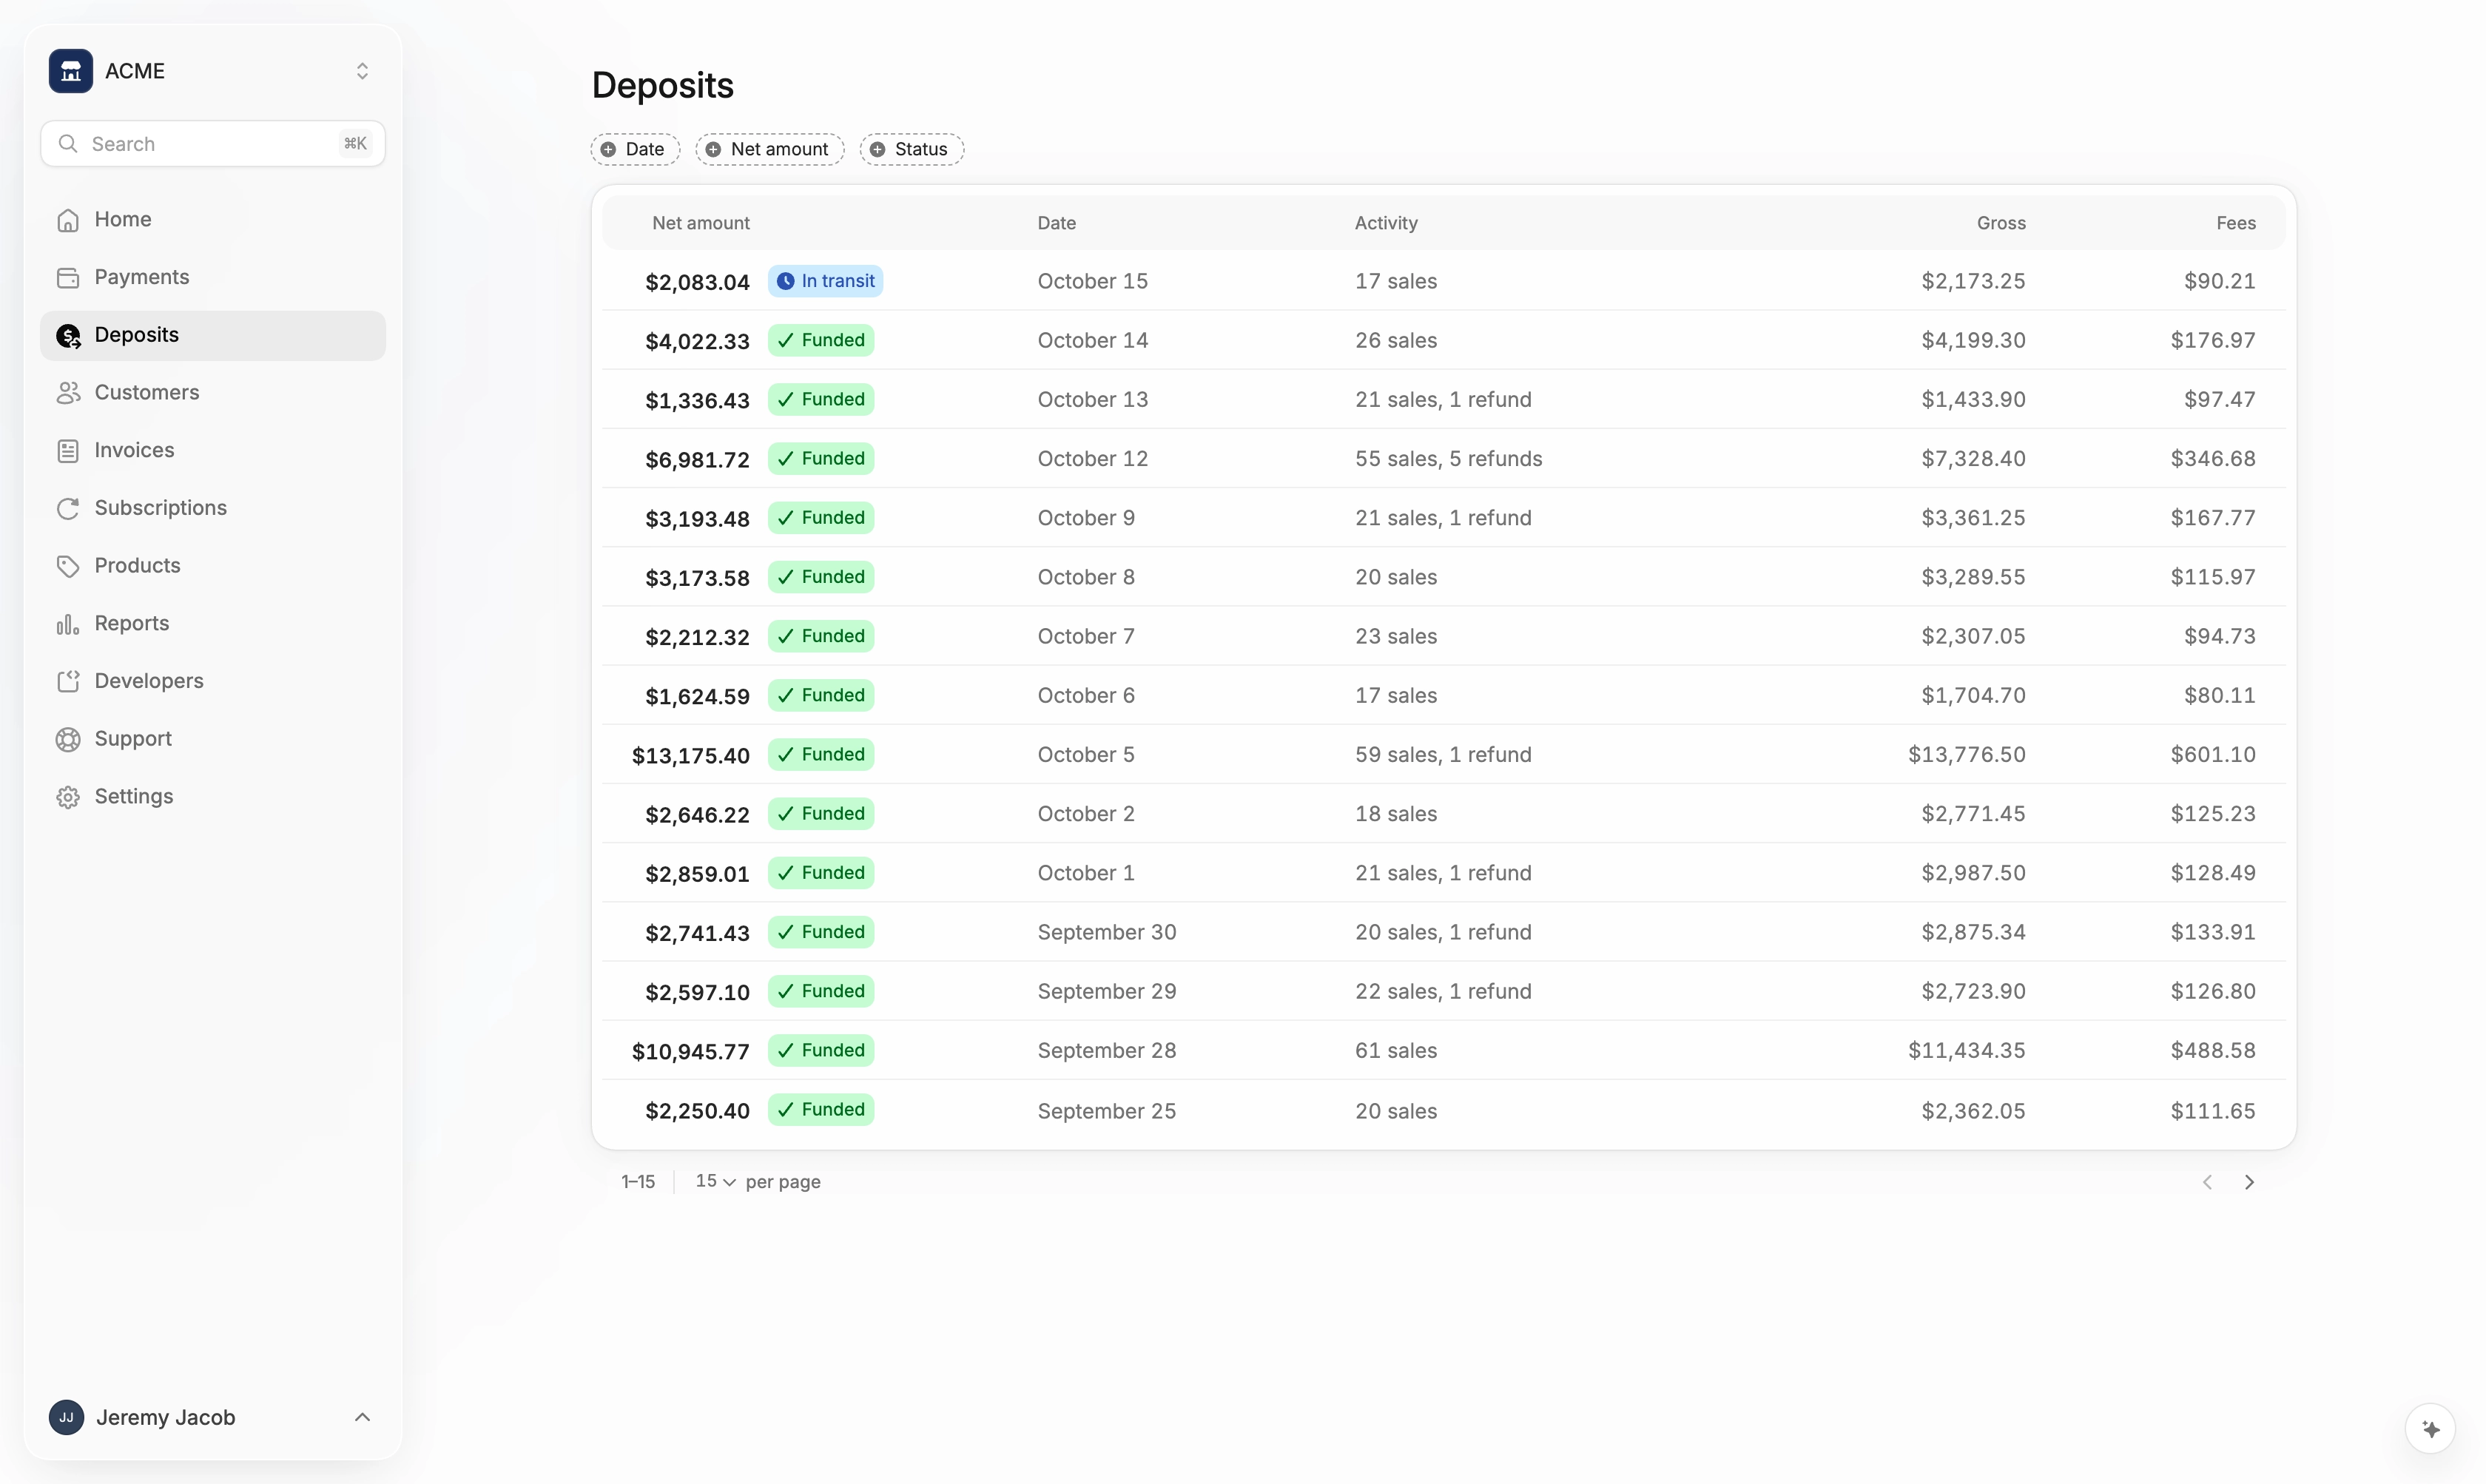Viewport: 2486px width, 1484px height.
Task: Click the Subscriptions refresh icon
Action: (68, 509)
